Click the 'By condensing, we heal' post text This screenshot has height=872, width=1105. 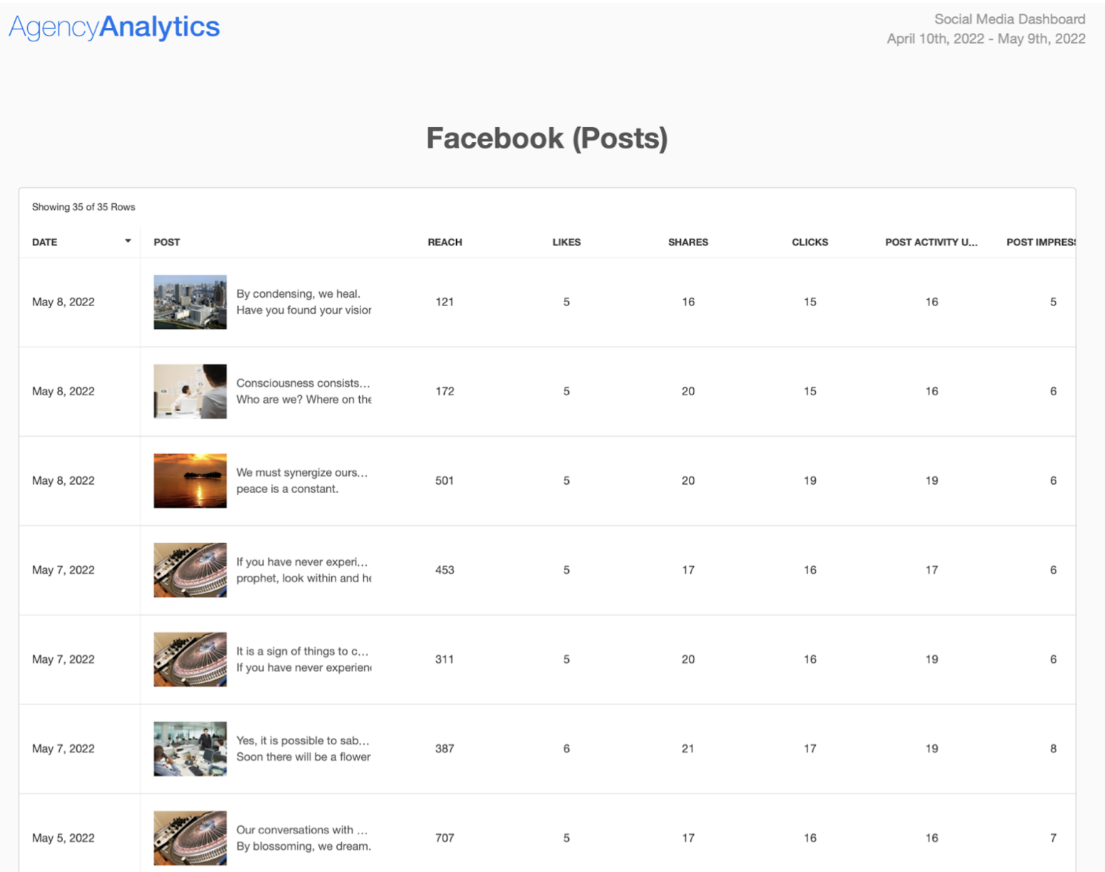click(x=303, y=301)
